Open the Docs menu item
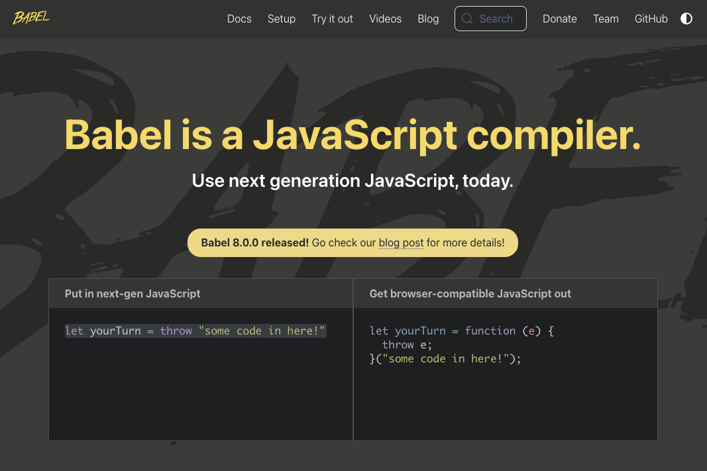707x471 pixels. pos(239,19)
